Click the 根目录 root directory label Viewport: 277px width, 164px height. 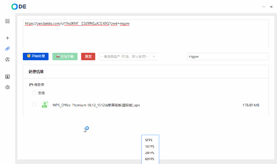[x=39, y=85]
